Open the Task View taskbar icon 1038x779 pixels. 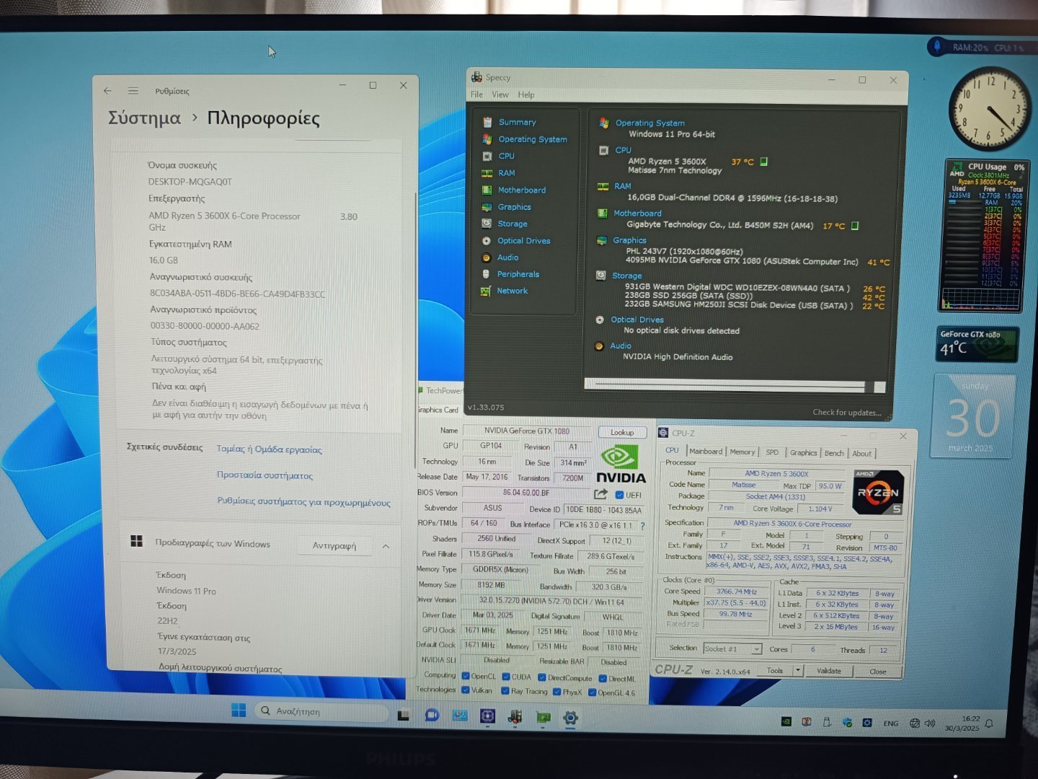(404, 715)
